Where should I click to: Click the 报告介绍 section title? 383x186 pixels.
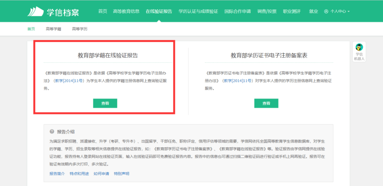point(66,132)
